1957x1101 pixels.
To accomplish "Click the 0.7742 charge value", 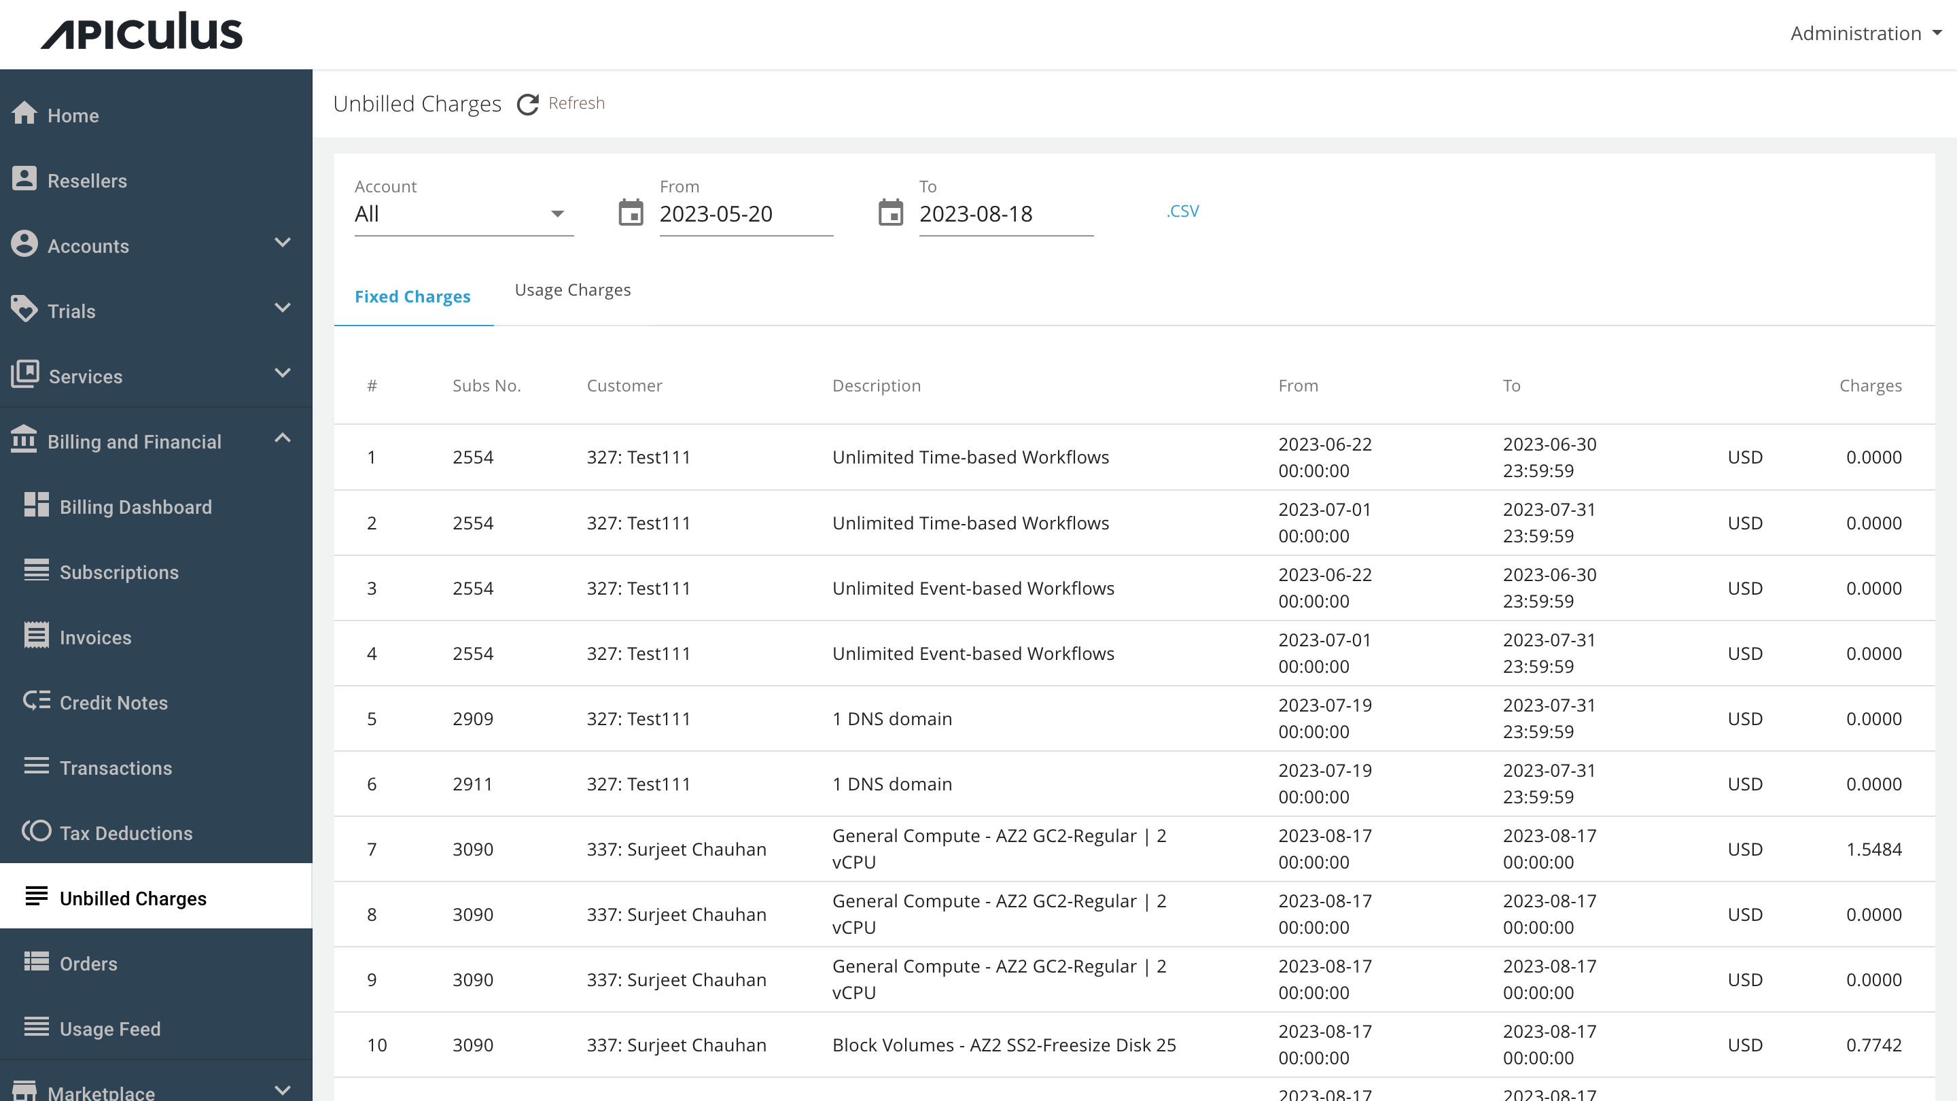I will (x=1874, y=1045).
